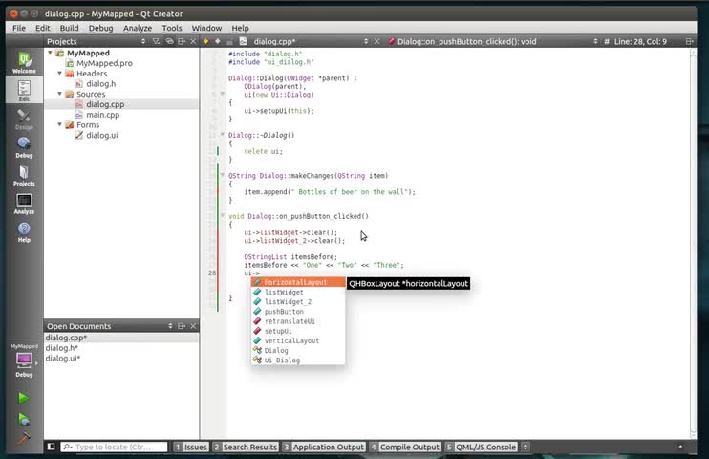Open the Design mode

[x=23, y=119]
